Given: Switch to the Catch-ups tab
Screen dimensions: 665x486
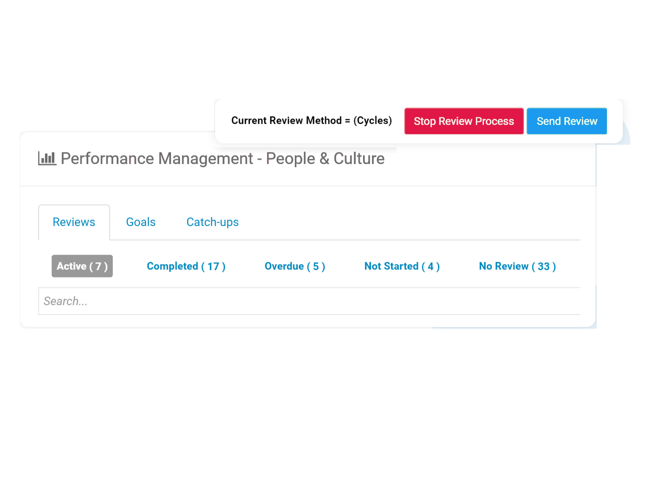Looking at the screenshot, I should pyautogui.click(x=213, y=222).
